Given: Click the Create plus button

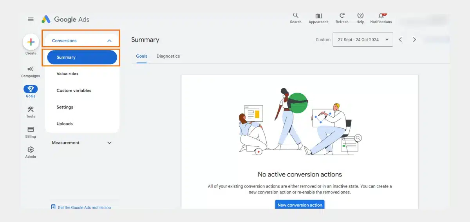Looking at the screenshot, I should tap(31, 42).
